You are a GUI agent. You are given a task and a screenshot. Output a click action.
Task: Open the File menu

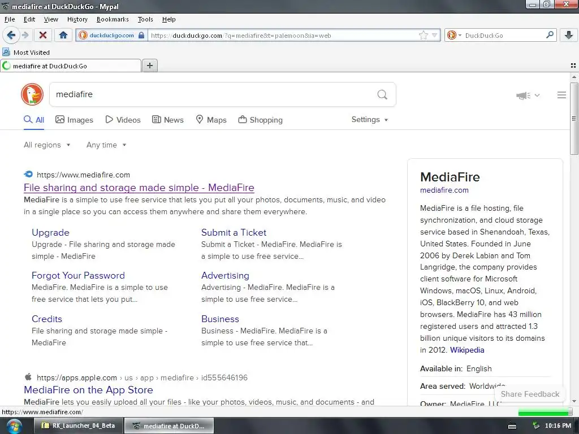[10, 19]
